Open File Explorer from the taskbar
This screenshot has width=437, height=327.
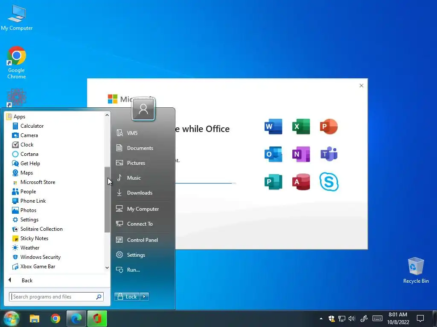35,318
